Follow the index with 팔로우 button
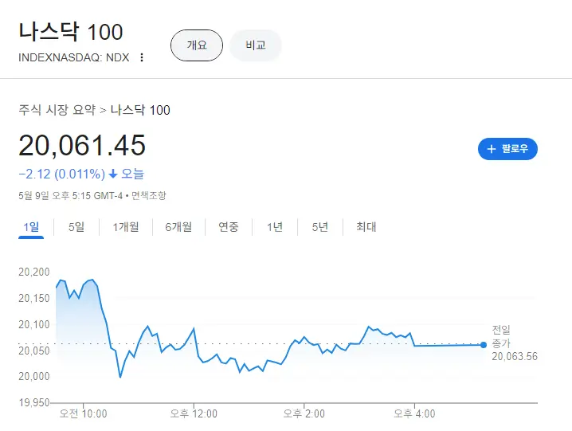 (507, 149)
